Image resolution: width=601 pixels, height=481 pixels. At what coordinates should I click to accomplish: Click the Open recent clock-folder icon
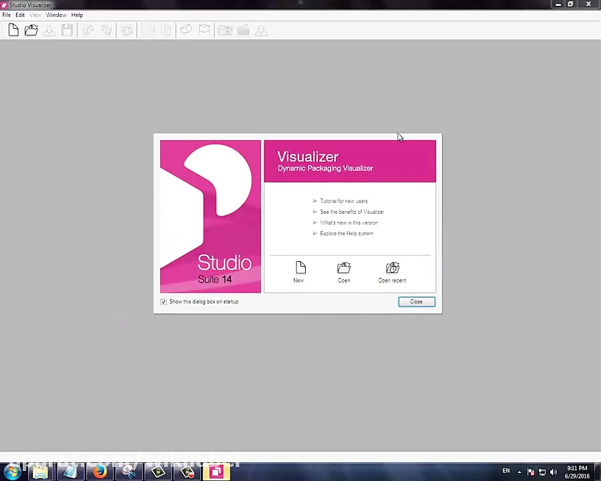click(393, 267)
